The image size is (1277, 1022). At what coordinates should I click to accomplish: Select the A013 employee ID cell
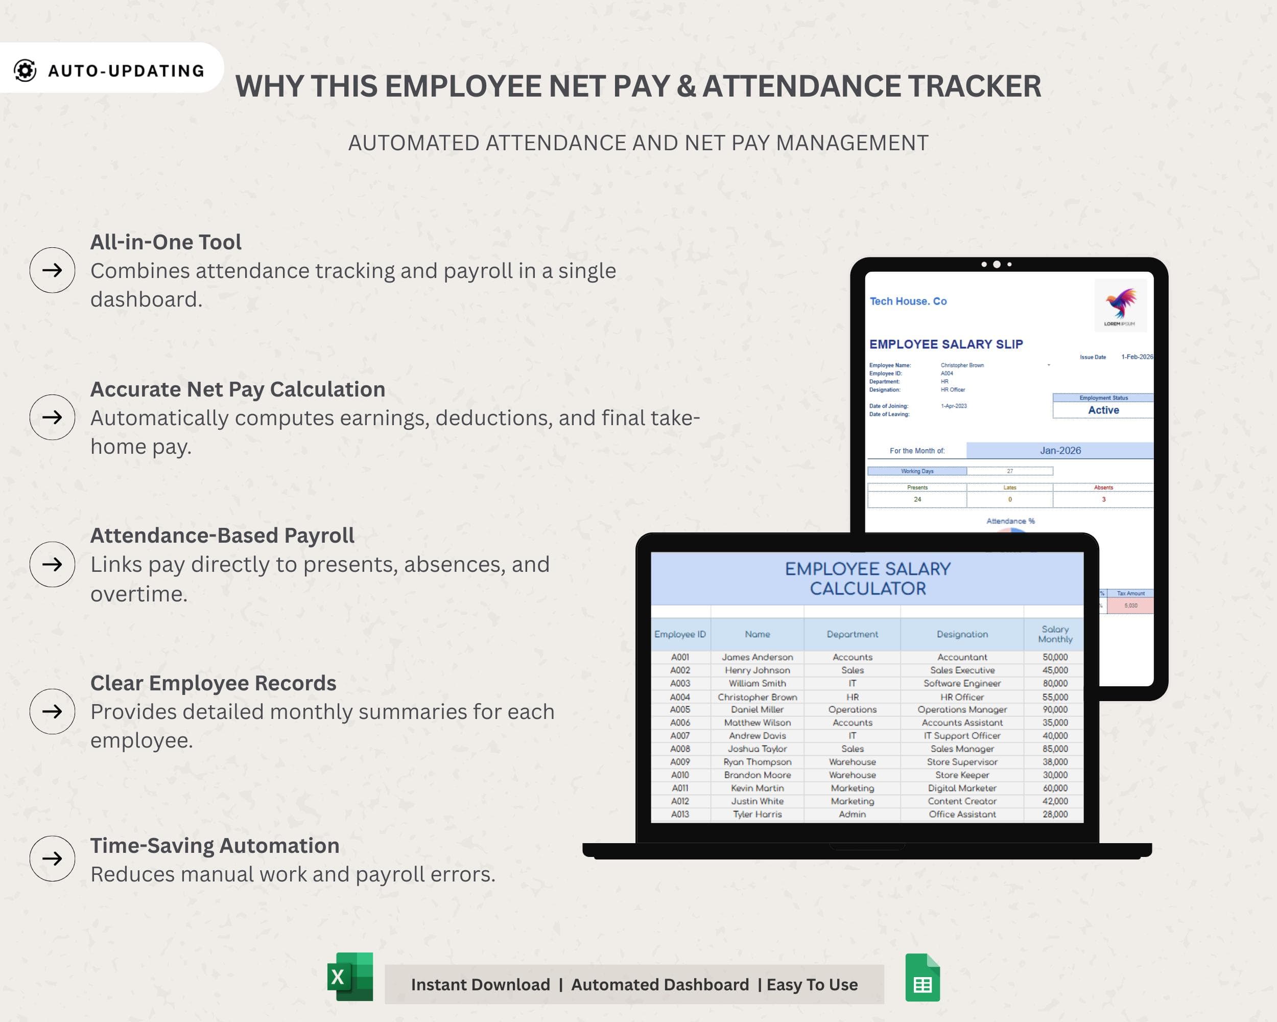[x=680, y=814]
